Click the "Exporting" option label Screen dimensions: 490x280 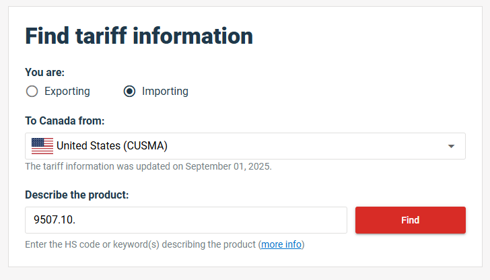(x=67, y=92)
